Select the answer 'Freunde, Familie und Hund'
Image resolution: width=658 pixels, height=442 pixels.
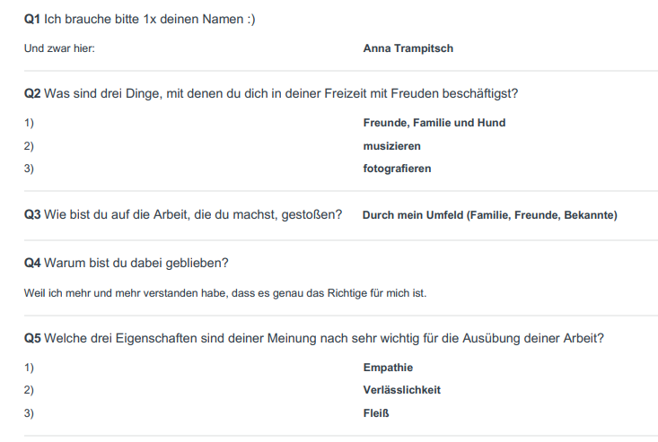[x=434, y=123]
